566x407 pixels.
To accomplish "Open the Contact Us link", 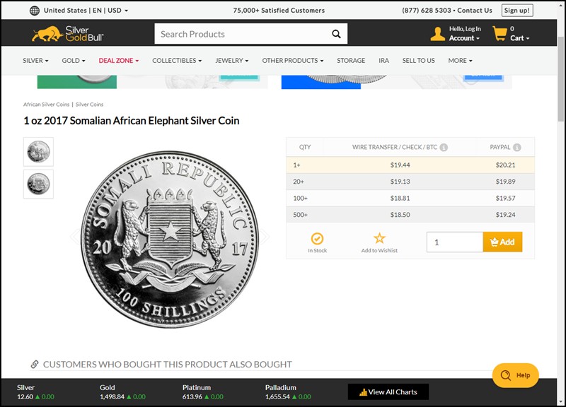I will (x=474, y=11).
